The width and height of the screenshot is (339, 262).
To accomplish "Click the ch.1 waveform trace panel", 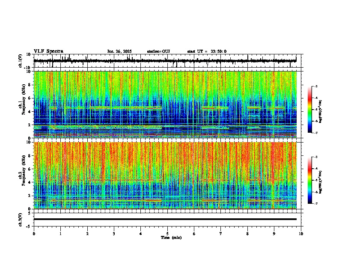I will tap(168, 61).
